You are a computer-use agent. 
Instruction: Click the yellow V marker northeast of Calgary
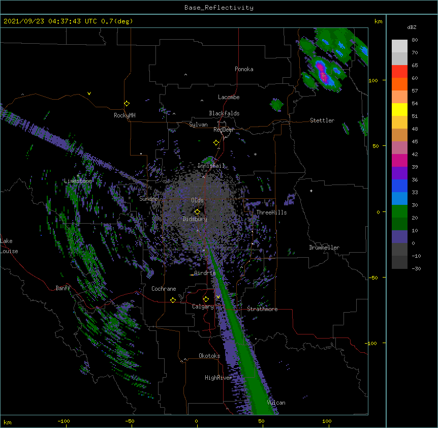(x=218, y=297)
